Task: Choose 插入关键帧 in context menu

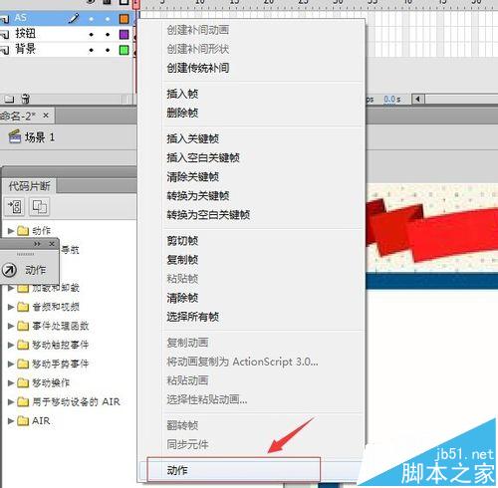Action: pos(193,138)
